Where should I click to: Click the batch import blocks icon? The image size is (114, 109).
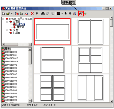click(x=21, y=14)
